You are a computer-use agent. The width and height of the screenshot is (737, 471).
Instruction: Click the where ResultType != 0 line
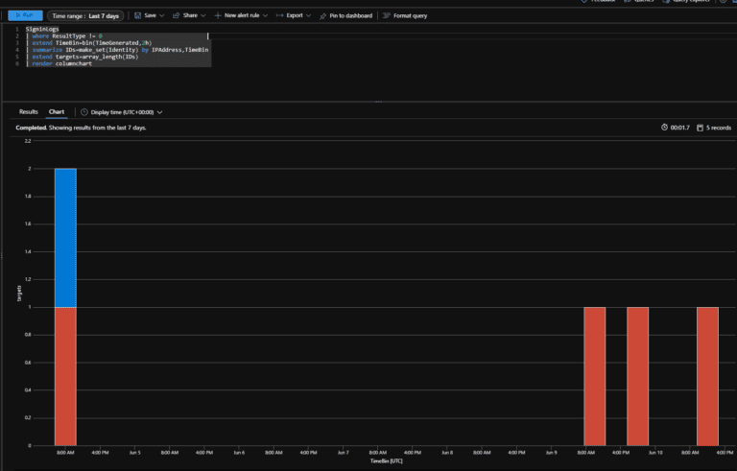point(64,35)
